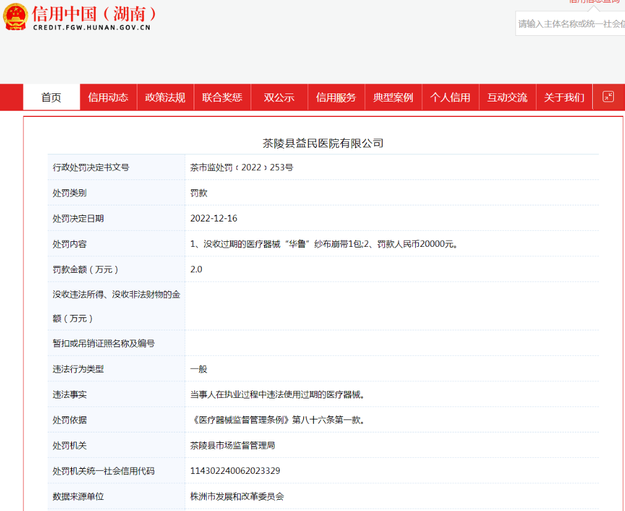Open the 双公示 menu item
Screen dimensions: 625x511
coord(279,97)
